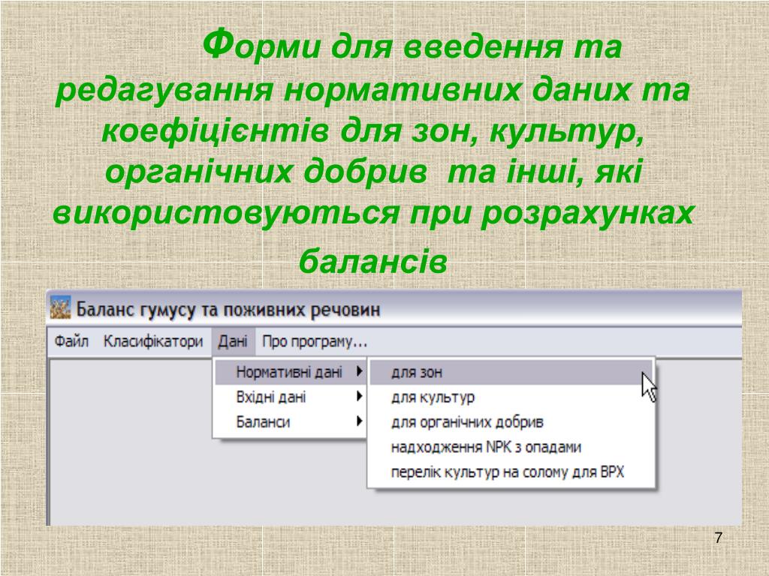Select Нормативні дані submenu entry

tap(291, 372)
